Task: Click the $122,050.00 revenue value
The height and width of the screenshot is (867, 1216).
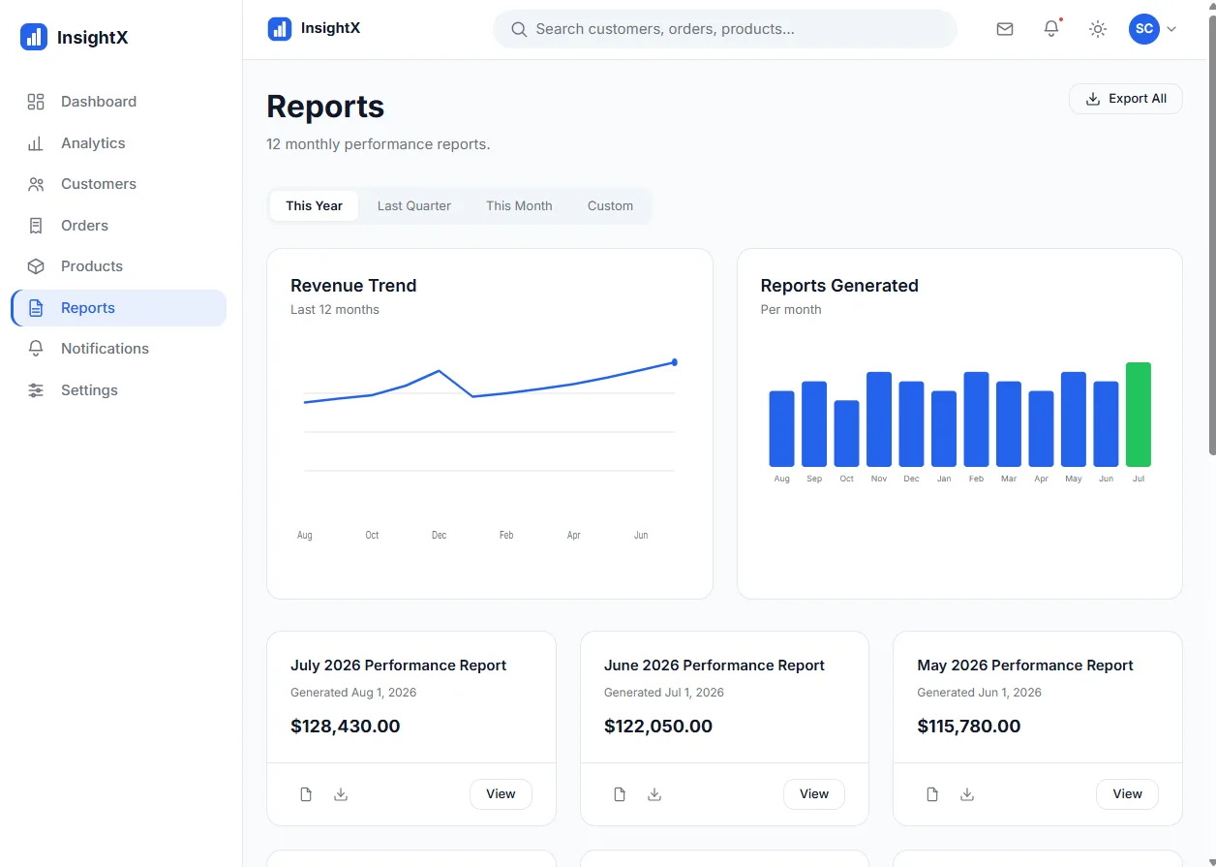Action: coord(658,727)
